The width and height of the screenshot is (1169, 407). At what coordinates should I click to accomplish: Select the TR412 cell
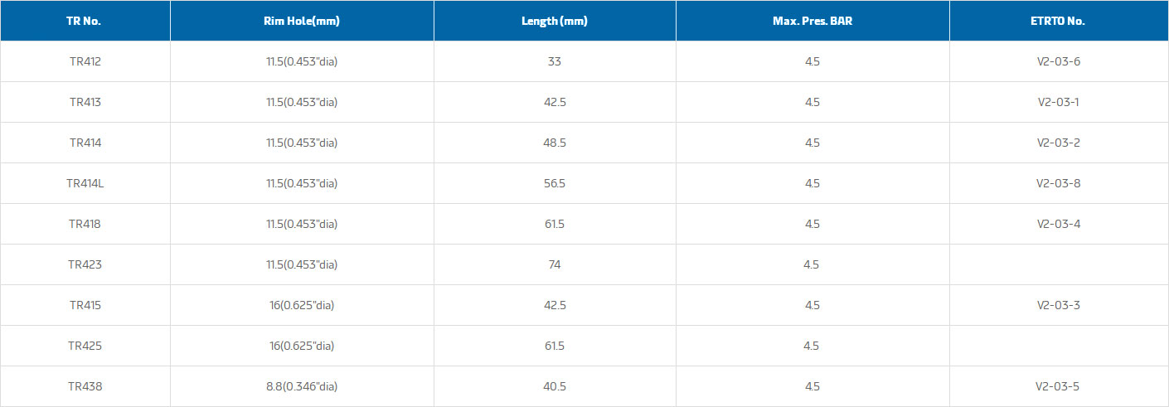85,61
